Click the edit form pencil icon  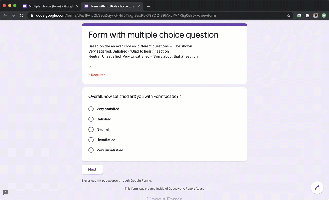(x=317, y=188)
